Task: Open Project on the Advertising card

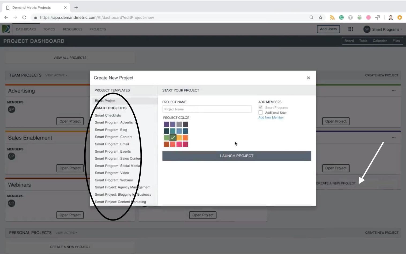Action: pyautogui.click(x=70, y=121)
